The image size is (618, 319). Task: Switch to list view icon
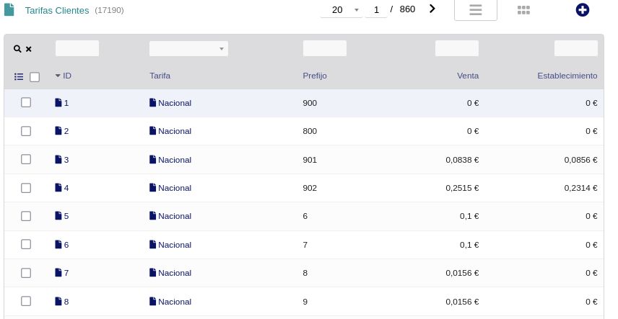coord(475,10)
